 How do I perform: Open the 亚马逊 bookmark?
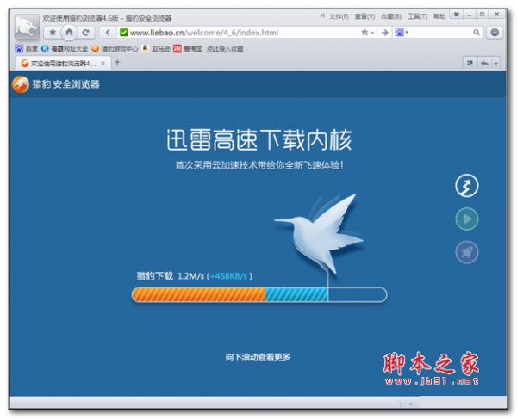pyautogui.click(x=156, y=49)
